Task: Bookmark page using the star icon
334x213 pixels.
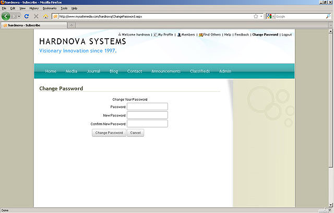Action: pos(256,16)
